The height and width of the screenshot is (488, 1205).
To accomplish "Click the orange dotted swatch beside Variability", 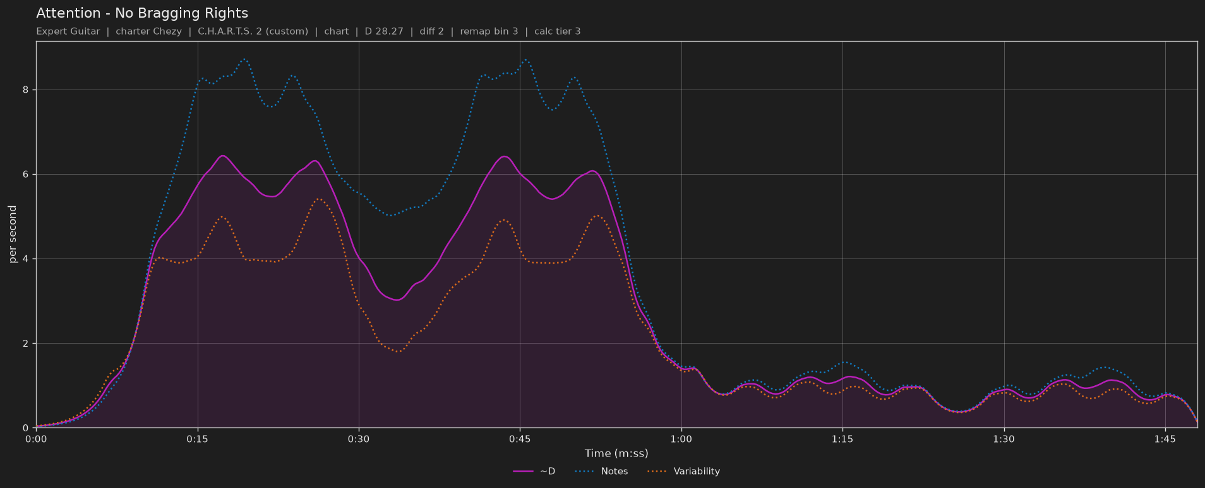I will [657, 472].
